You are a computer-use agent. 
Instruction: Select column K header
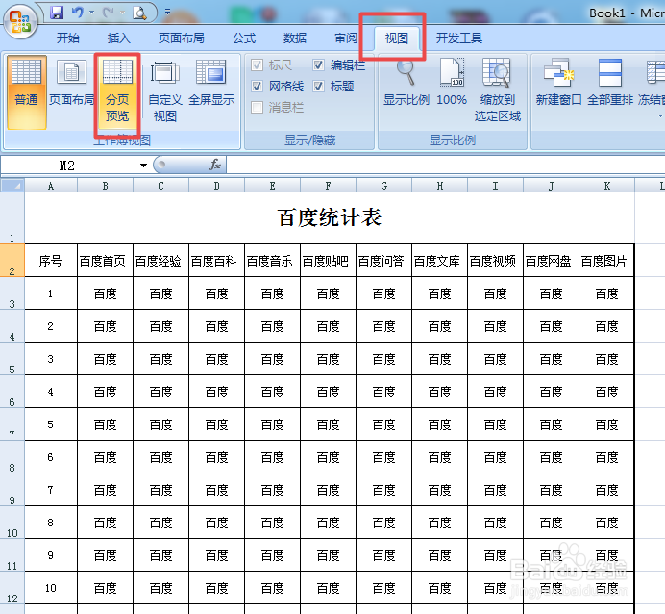point(607,186)
